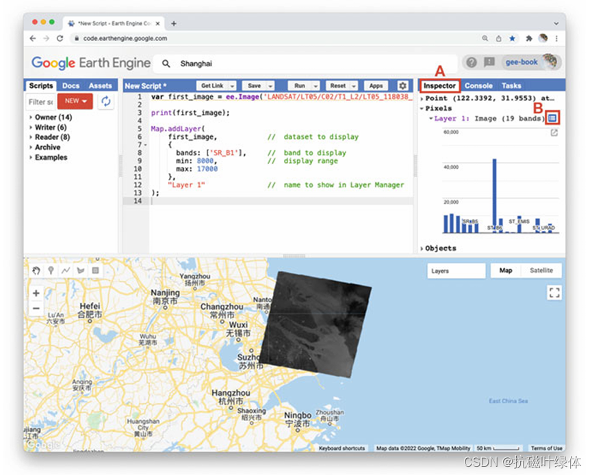Viewport: 592px width, 475px height.
Task: Click the search magnifier icon
Action: click(x=166, y=64)
